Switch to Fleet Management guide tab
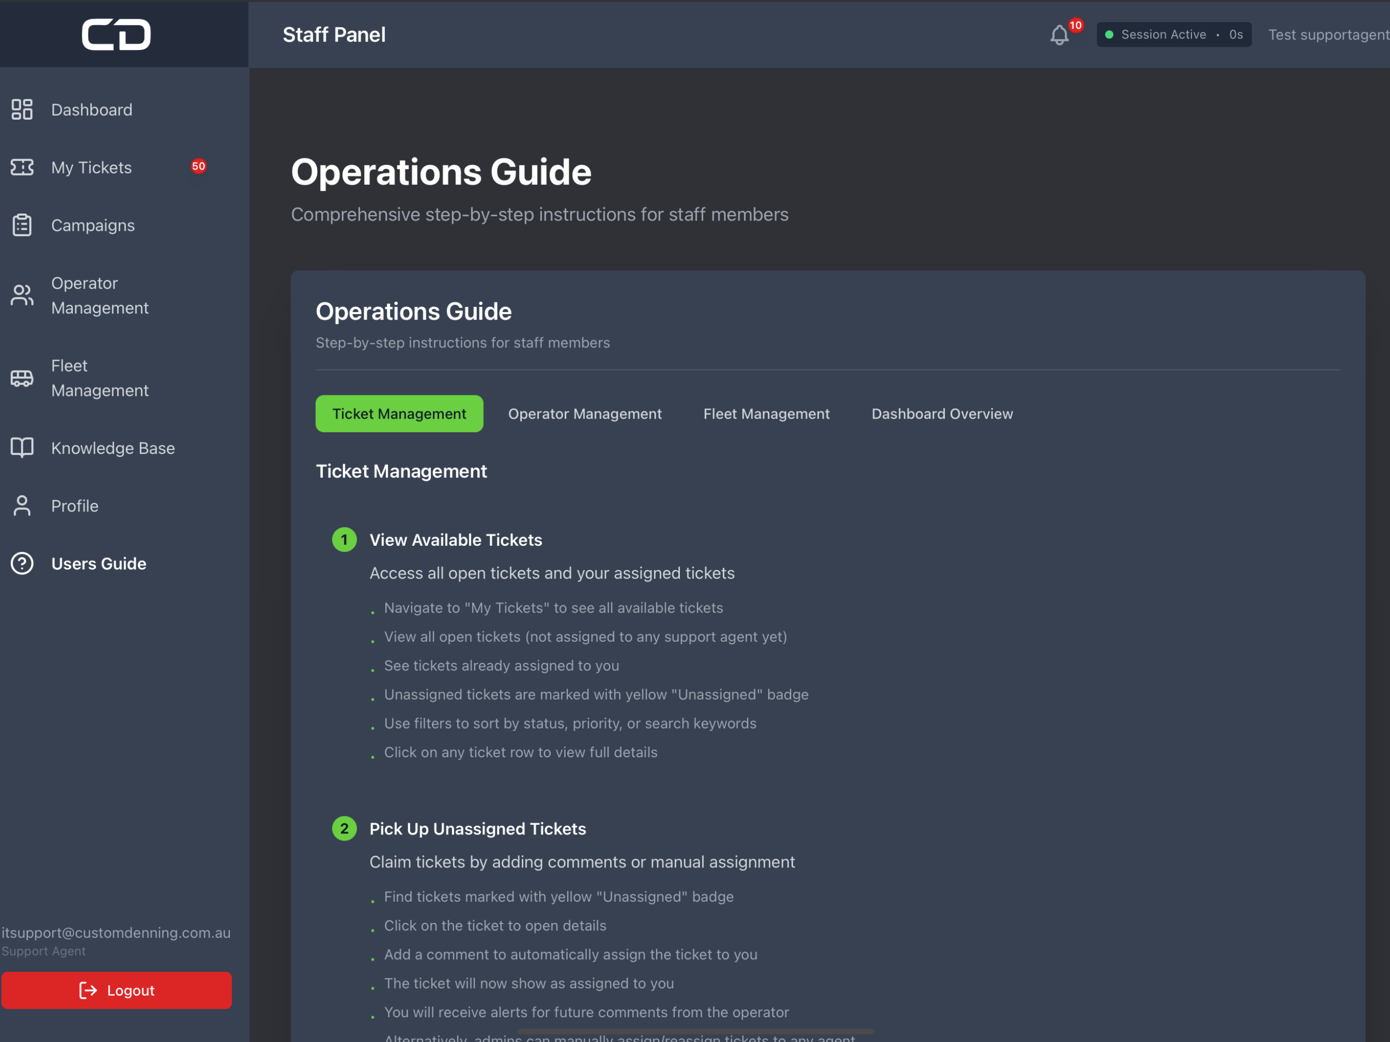 (766, 413)
